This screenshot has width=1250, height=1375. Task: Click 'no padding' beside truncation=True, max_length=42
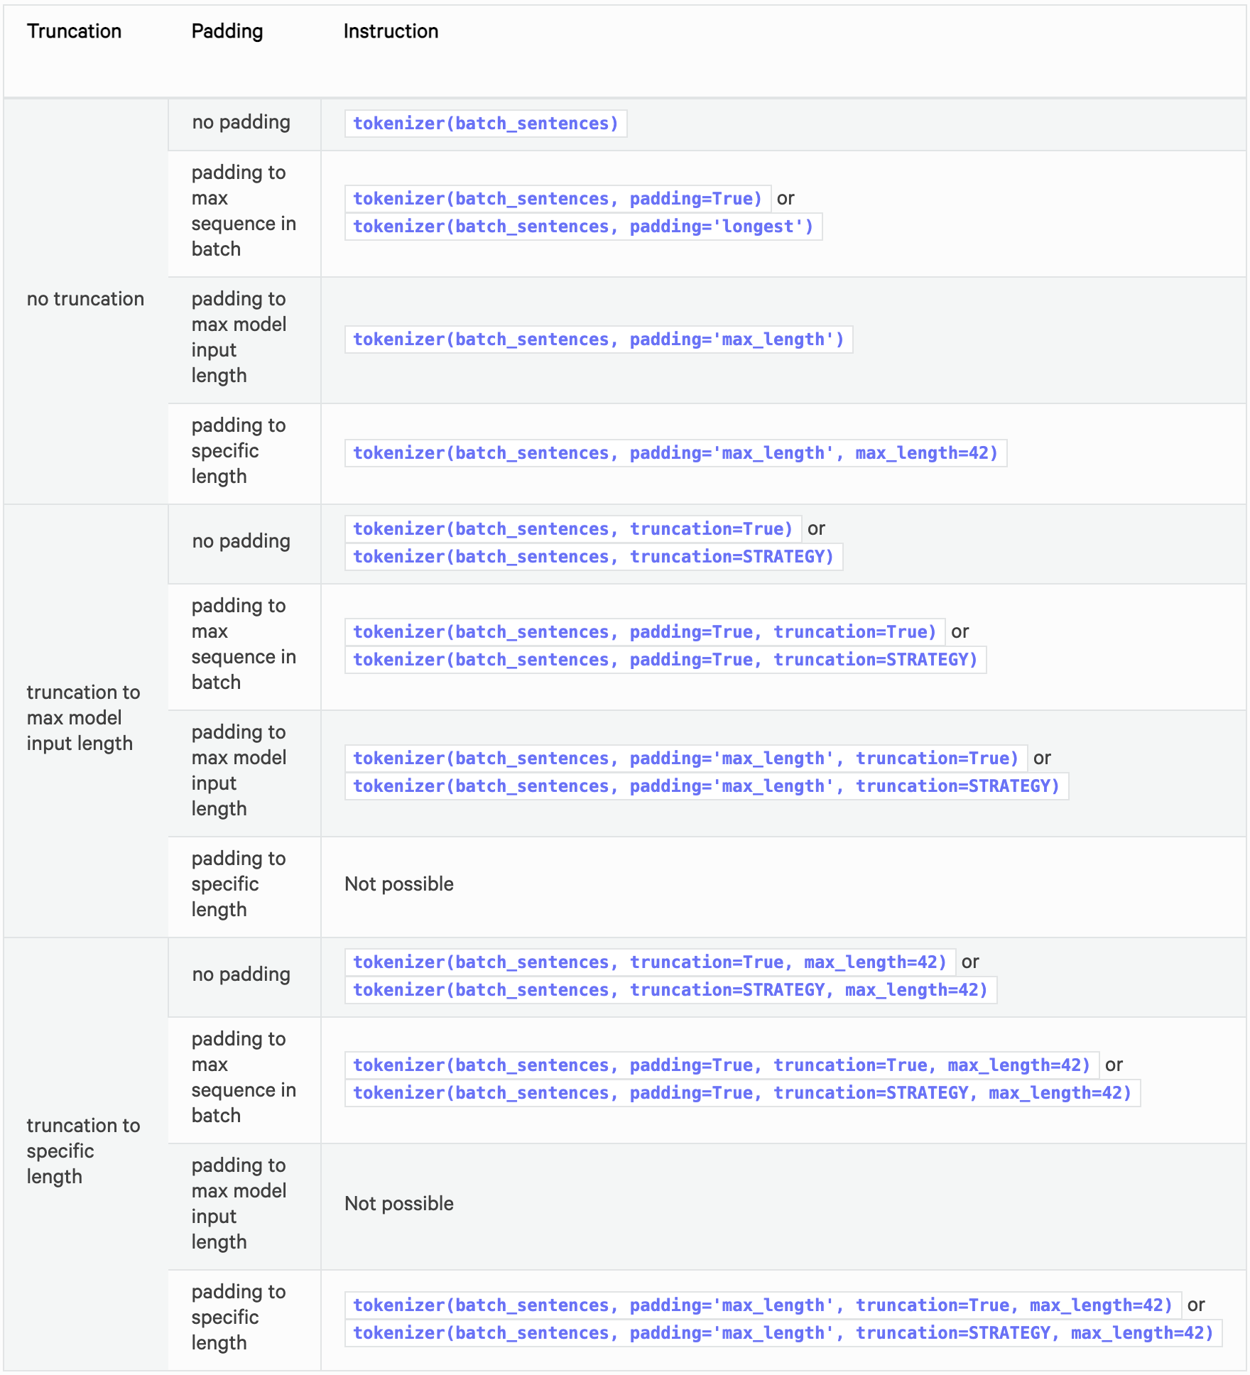coord(241,974)
